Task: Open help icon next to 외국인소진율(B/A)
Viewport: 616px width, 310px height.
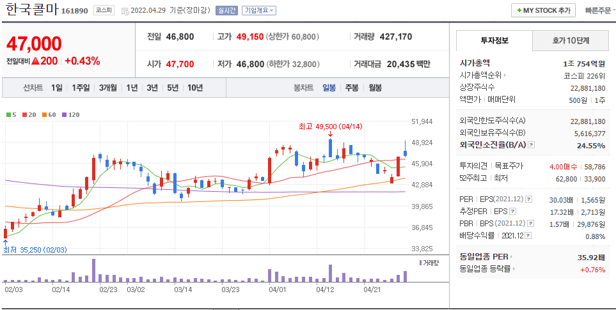Action: click(531, 145)
